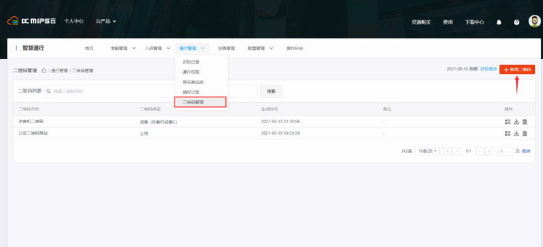
Task: Download the 公司二维码测试 QR code
Action: [517, 133]
